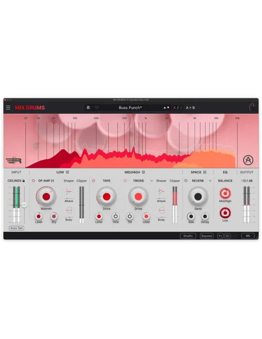Click the redo arrow icon

pos(234,236)
